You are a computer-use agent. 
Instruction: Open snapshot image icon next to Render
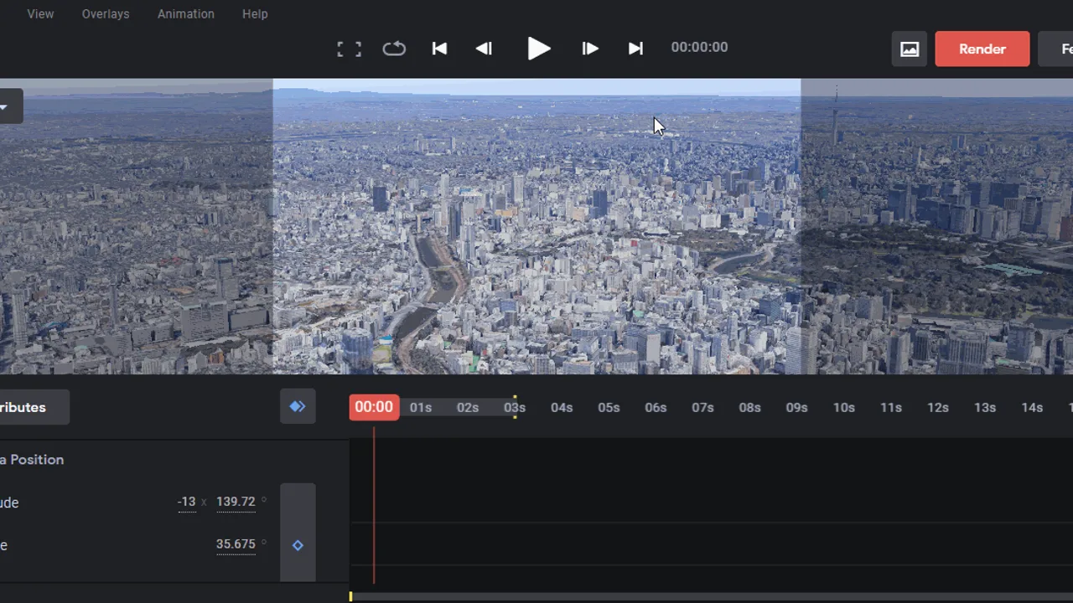point(910,49)
